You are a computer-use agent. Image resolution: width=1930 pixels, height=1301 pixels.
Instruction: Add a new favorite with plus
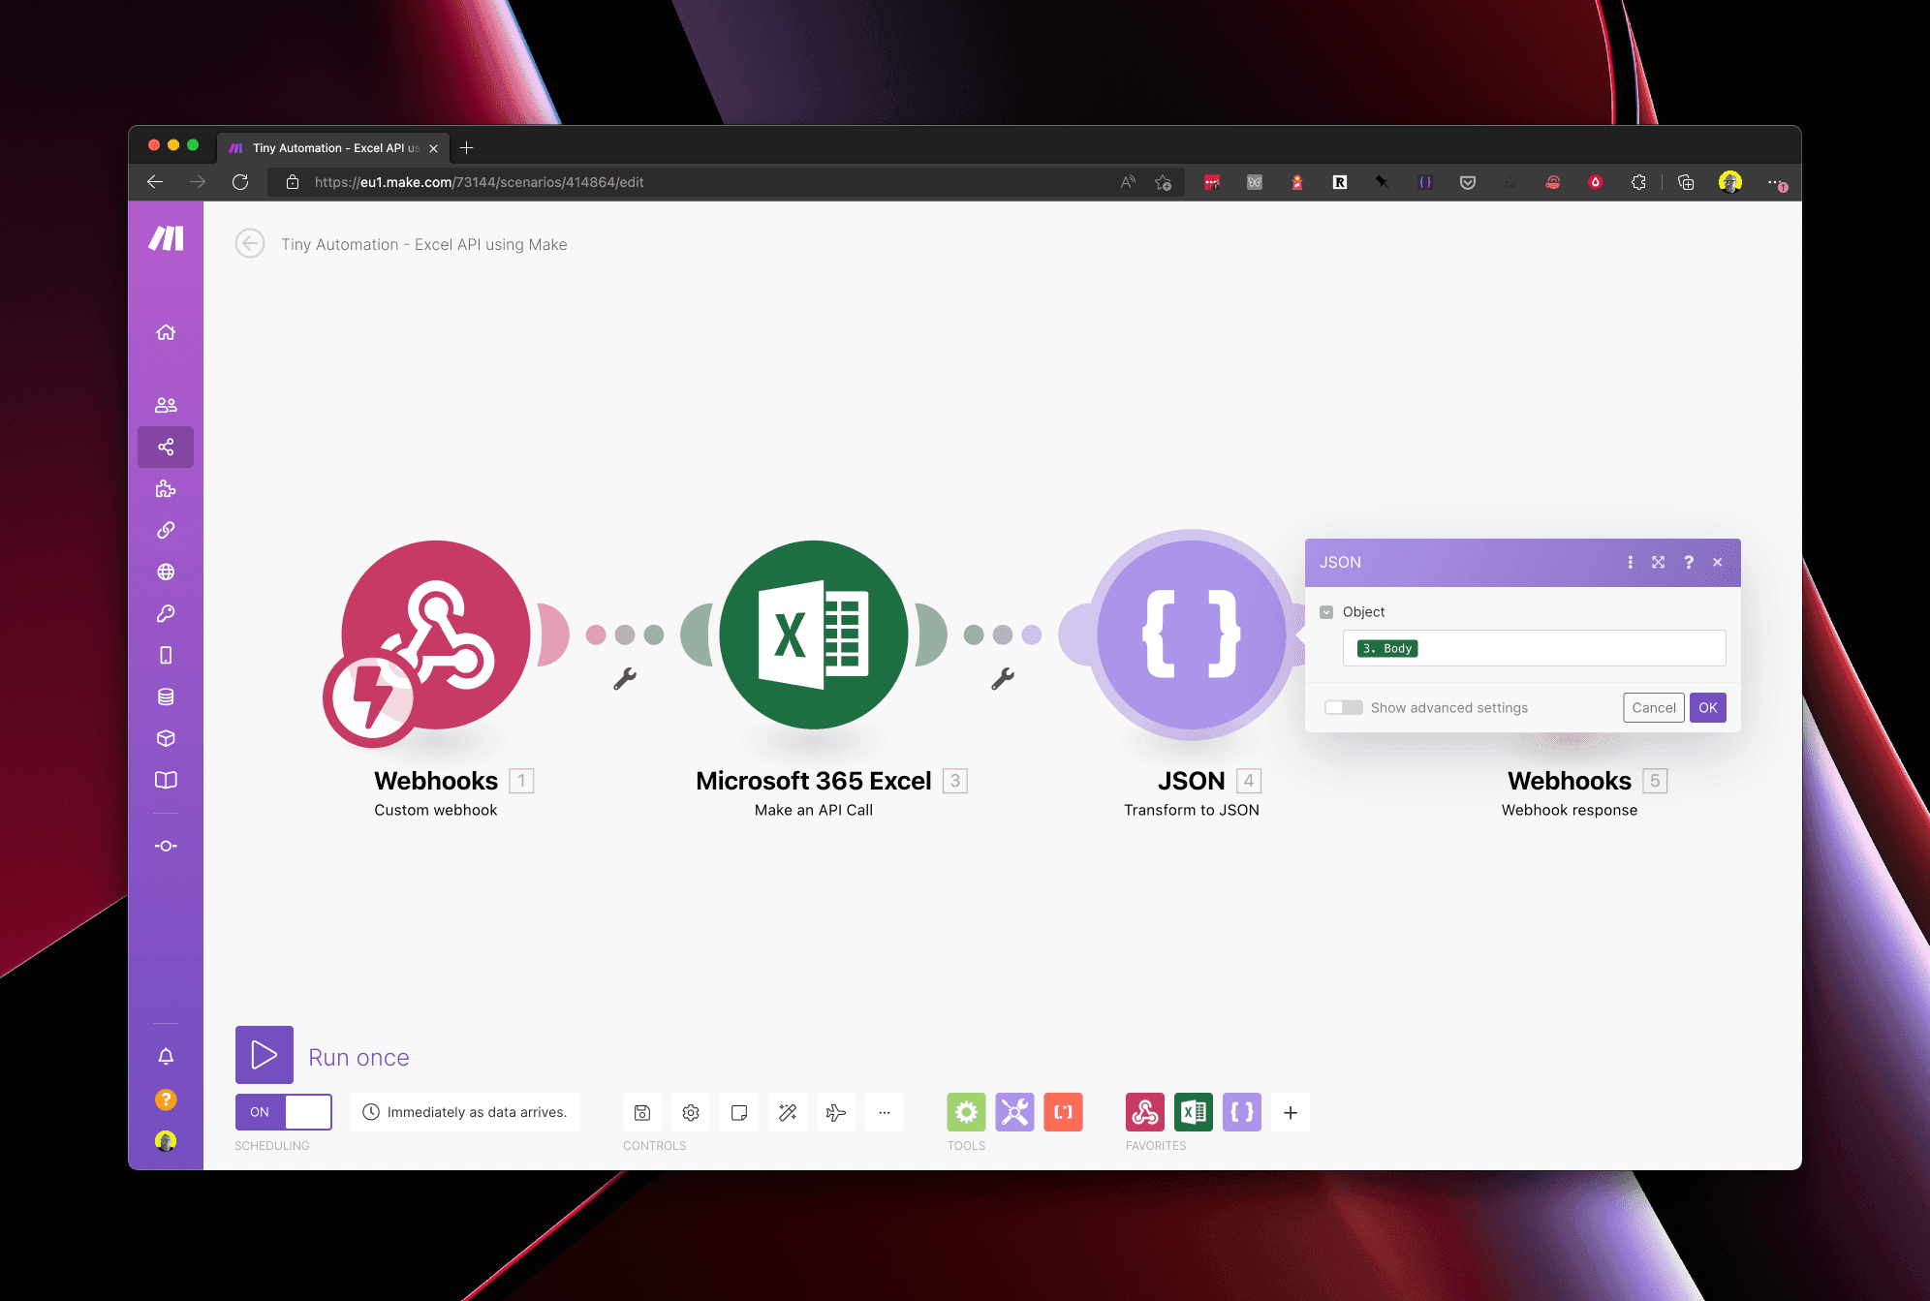(x=1291, y=1113)
